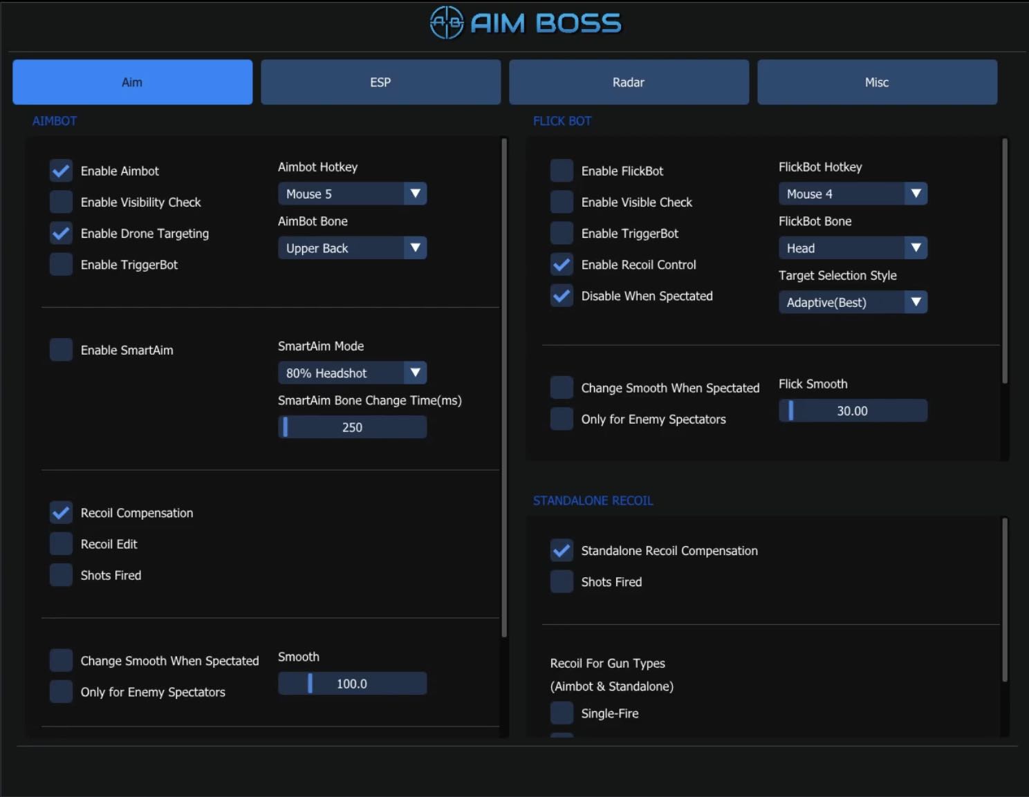Click the FLICK BOT section heading
Screen dimensions: 1029x797
click(x=562, y=121)
